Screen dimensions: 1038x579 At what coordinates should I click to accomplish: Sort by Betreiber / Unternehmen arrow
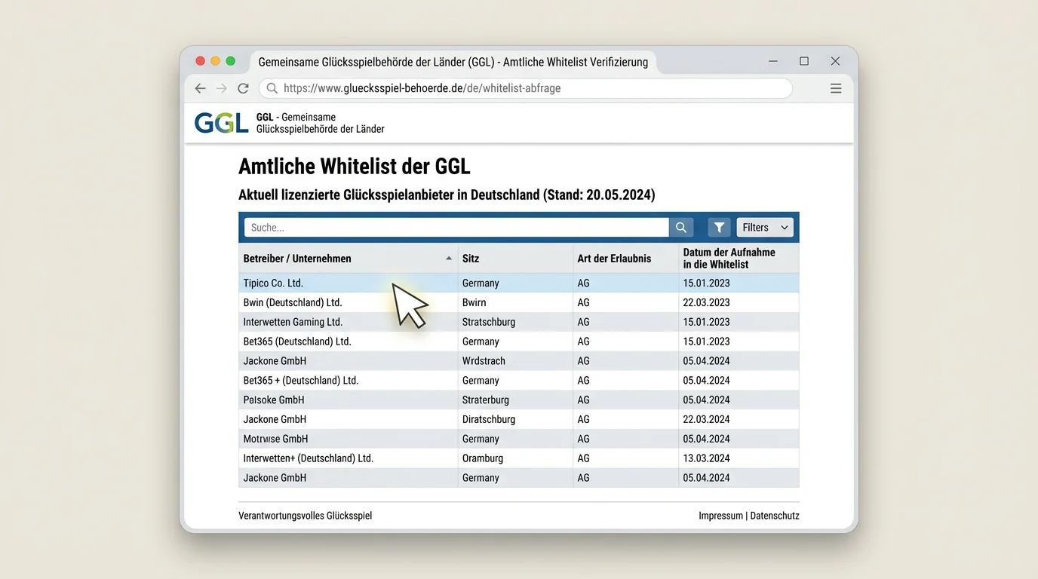pyautogui.click(x=449, y=259)
